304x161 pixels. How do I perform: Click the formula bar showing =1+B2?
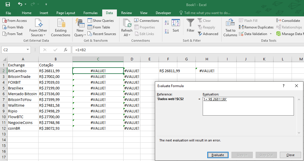[x=188, y=50]
